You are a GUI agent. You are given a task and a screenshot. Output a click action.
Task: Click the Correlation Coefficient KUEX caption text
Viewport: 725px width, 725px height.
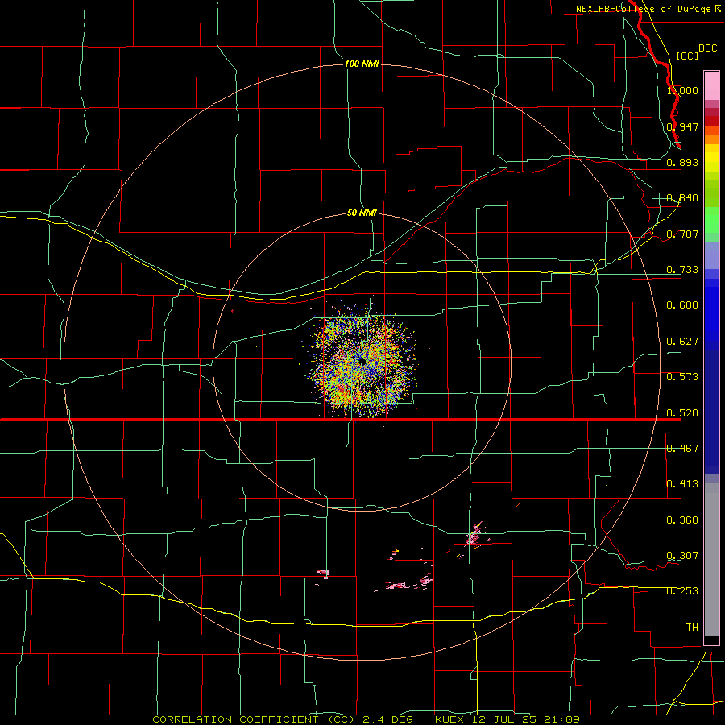coord(366,719)
